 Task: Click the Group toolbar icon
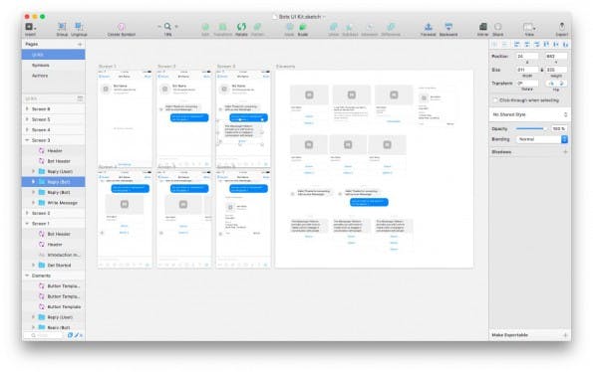(x=62, y=27)
